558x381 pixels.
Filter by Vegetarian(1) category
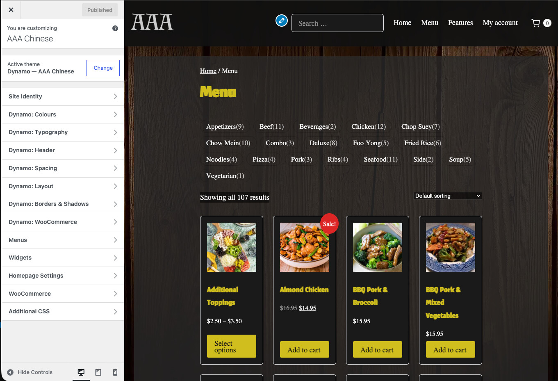225,176
